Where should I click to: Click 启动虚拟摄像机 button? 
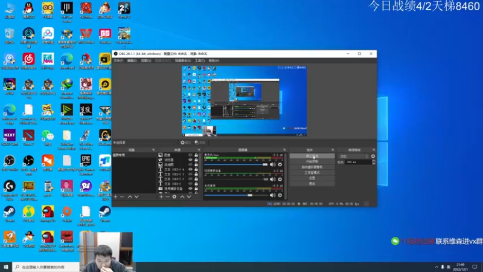[x=312, y=167]
